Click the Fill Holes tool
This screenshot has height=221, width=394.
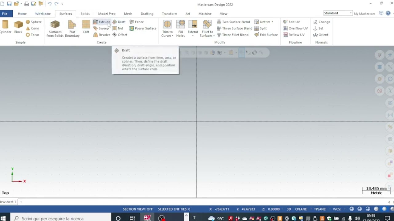pos(180,29)
